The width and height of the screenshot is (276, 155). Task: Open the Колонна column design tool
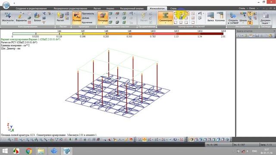[220, 17]
